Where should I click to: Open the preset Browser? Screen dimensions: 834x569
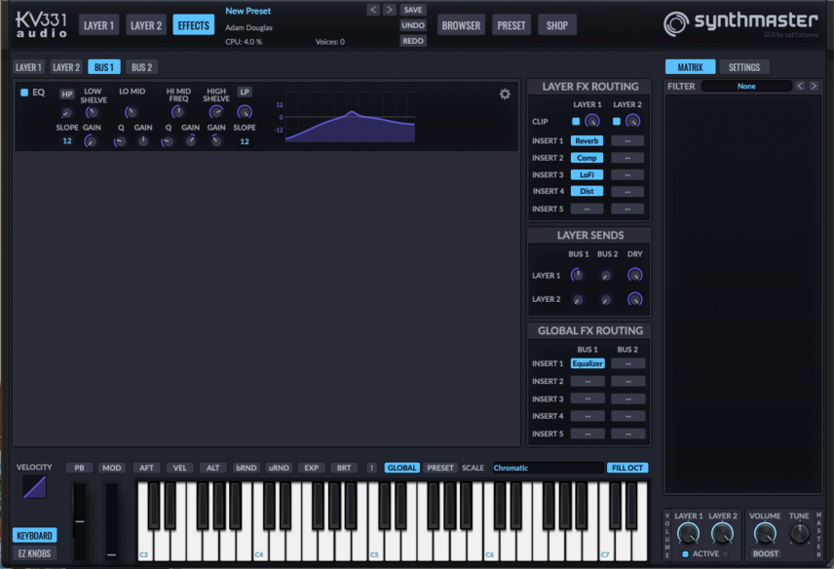(461, 25)
